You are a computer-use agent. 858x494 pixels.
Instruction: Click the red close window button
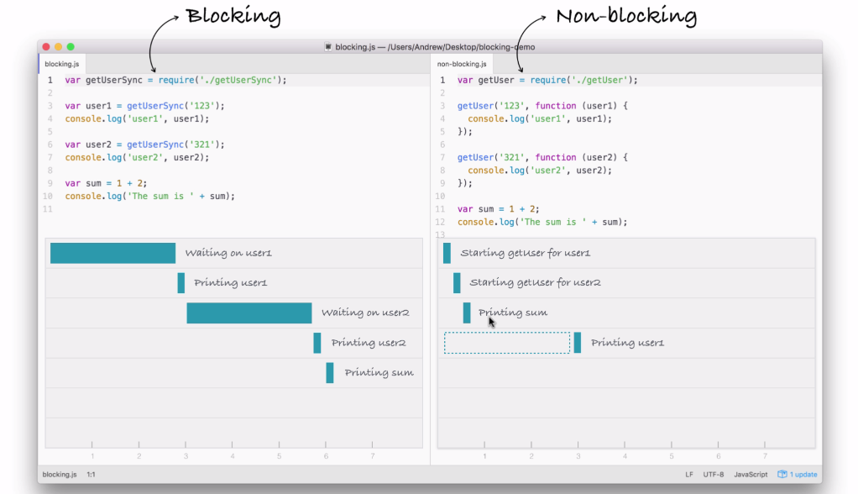(46, 47)
